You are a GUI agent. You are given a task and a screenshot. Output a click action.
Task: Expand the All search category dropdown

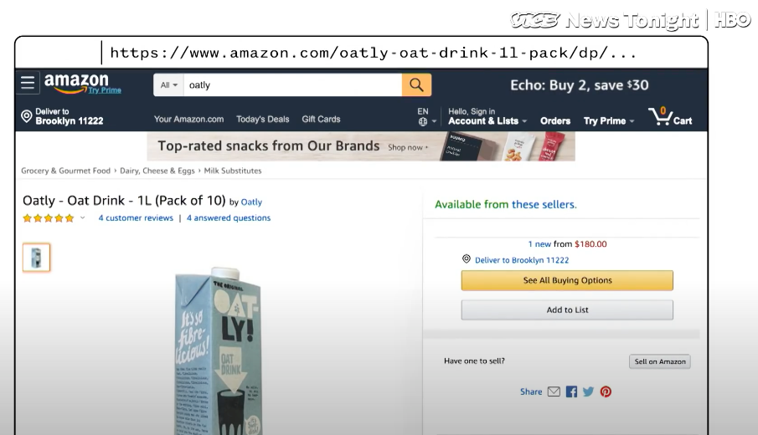click(169, 84)
